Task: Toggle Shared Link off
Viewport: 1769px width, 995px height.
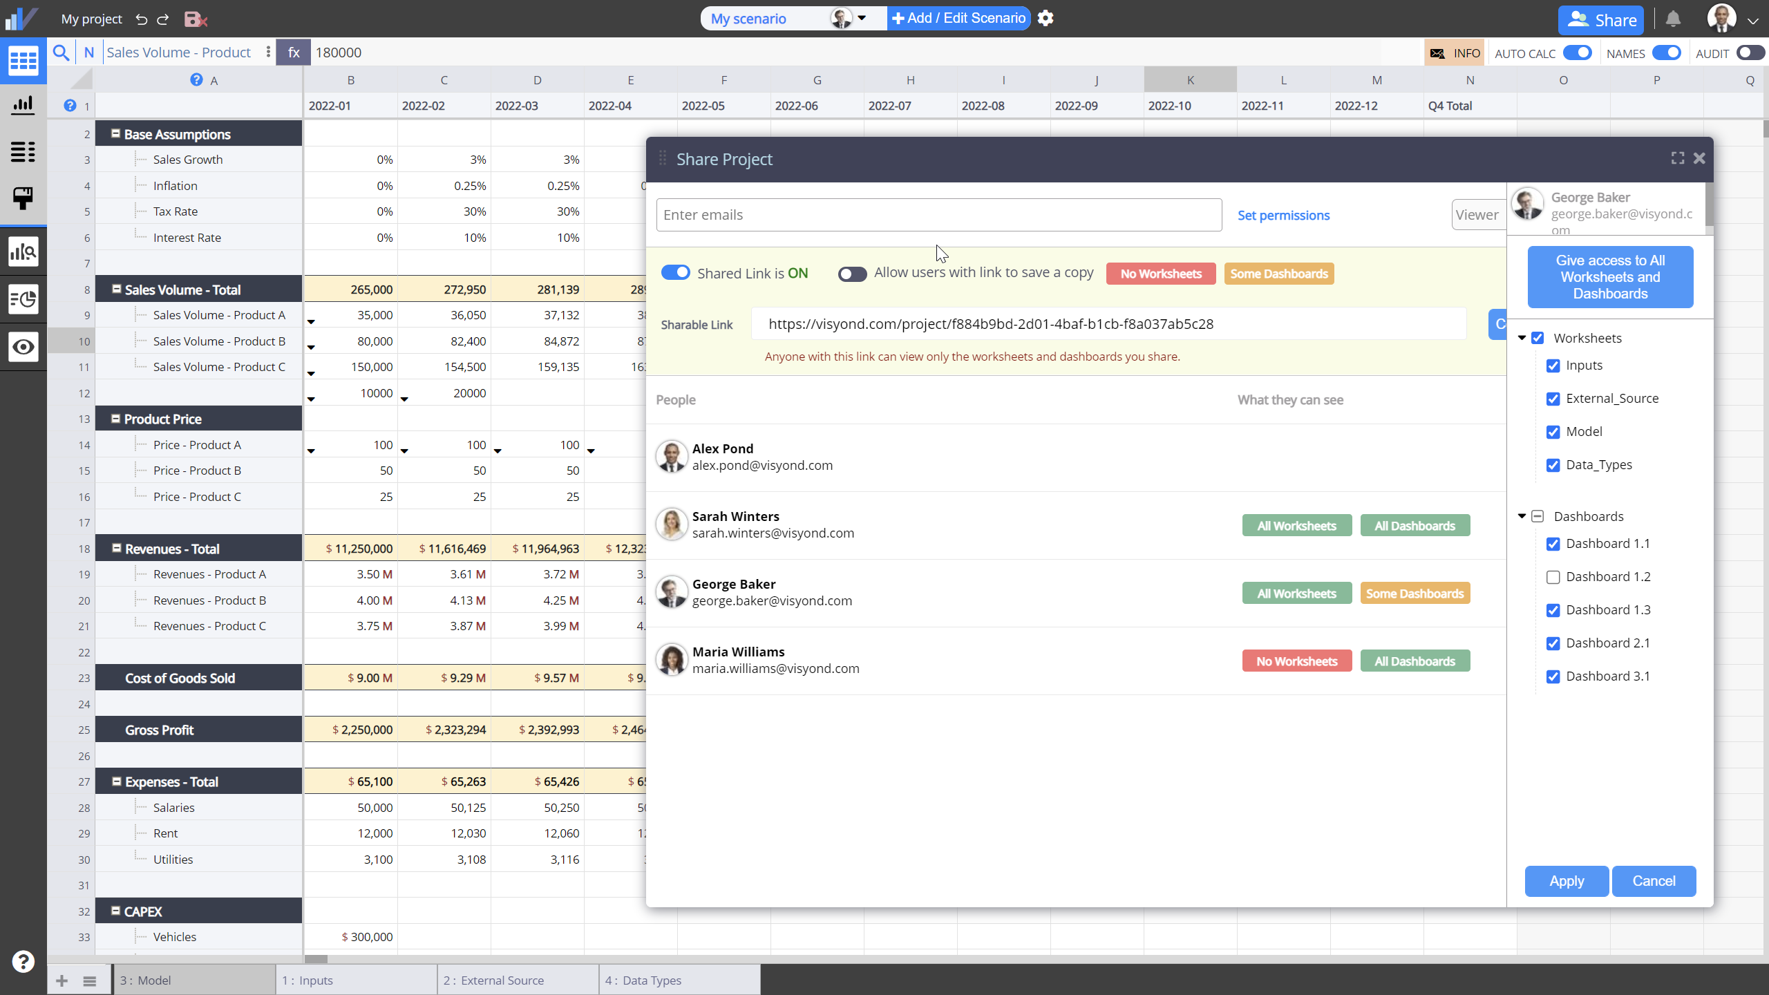Action: click(x=676, y=272)
